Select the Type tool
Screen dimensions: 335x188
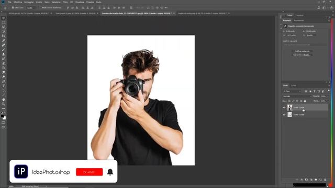[4, 86]
